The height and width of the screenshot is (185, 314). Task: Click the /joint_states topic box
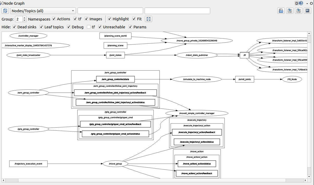115,55
